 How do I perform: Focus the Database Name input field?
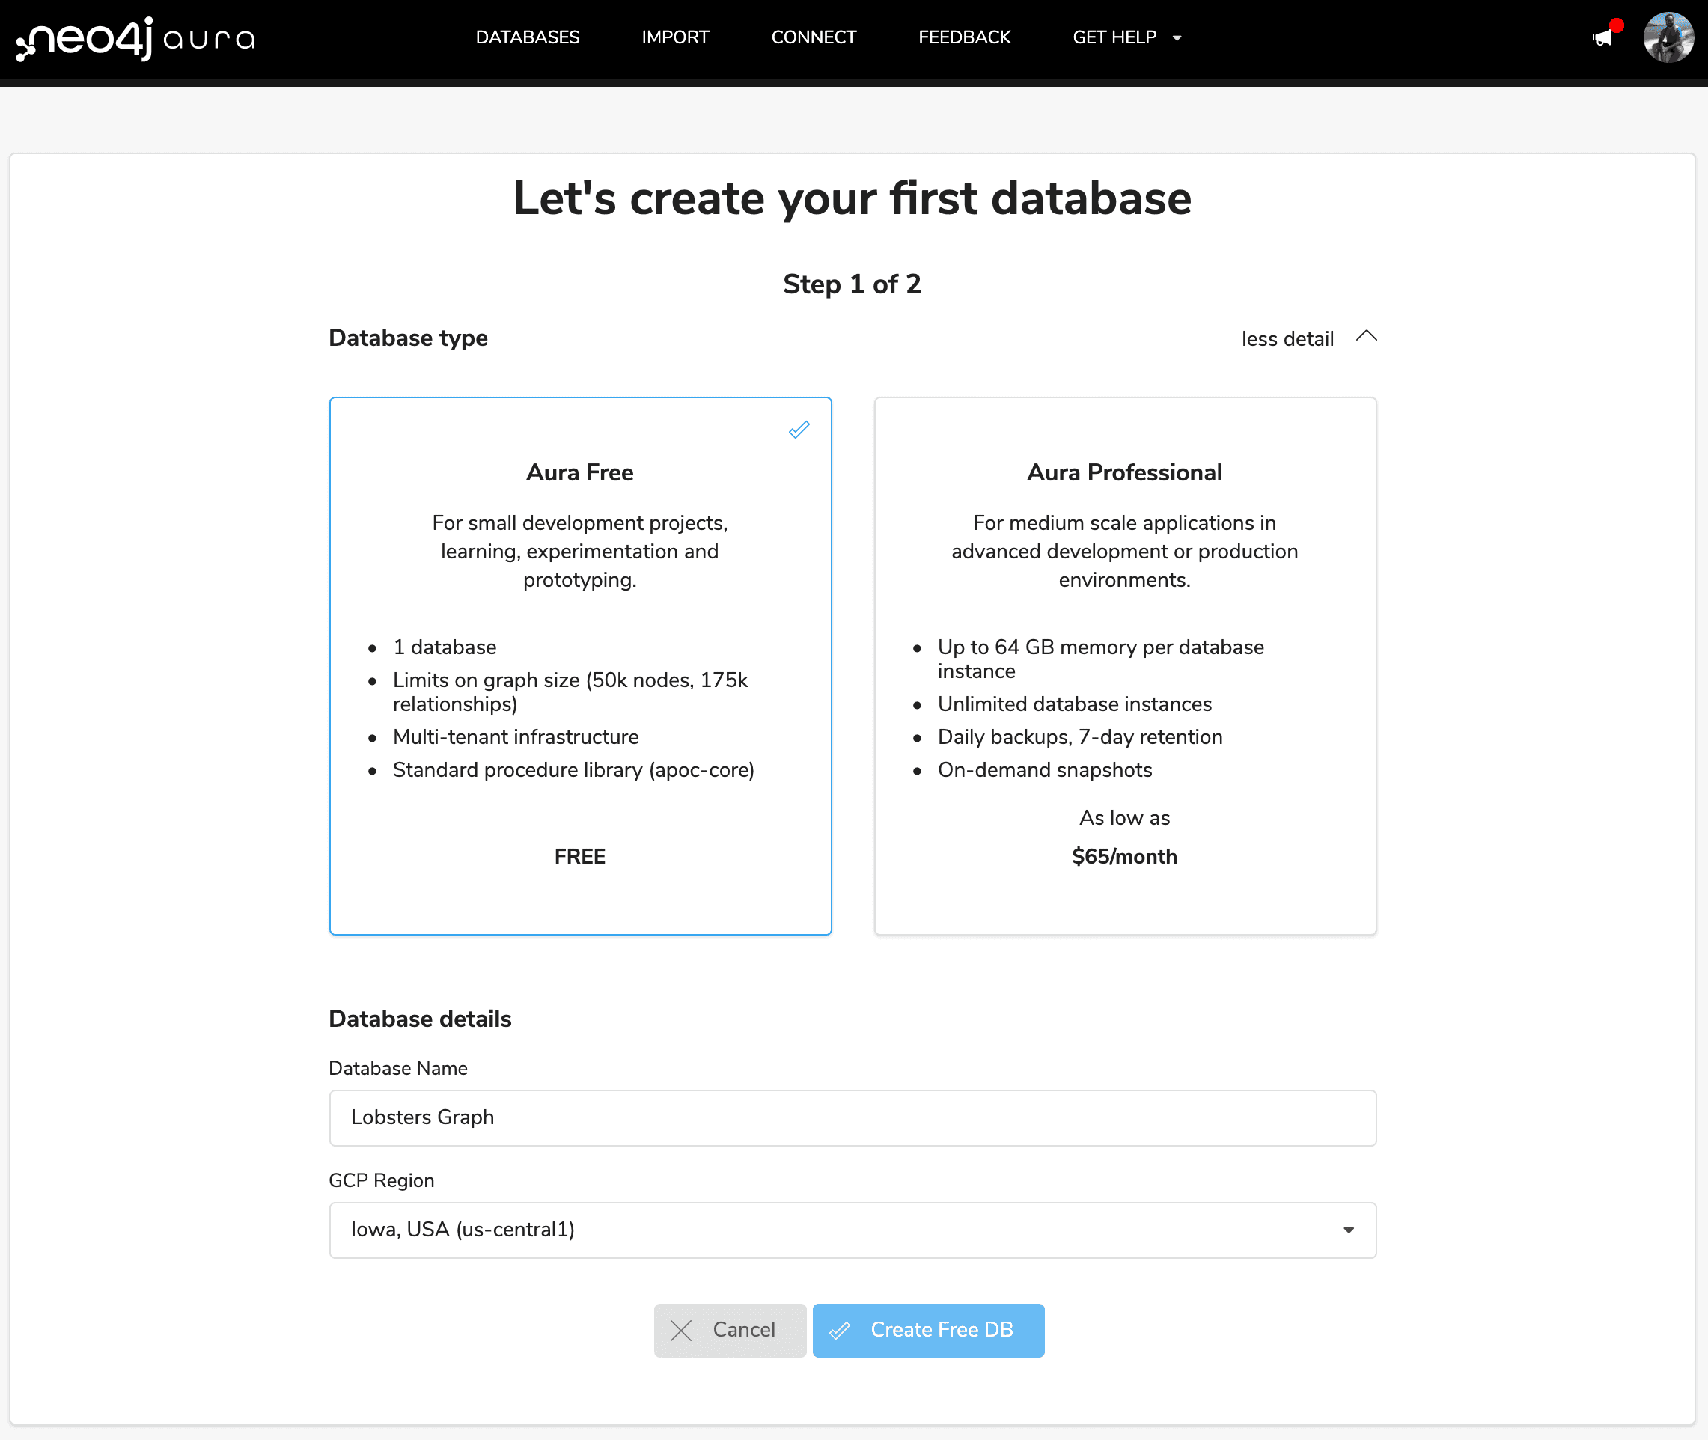click(853, 1117)
